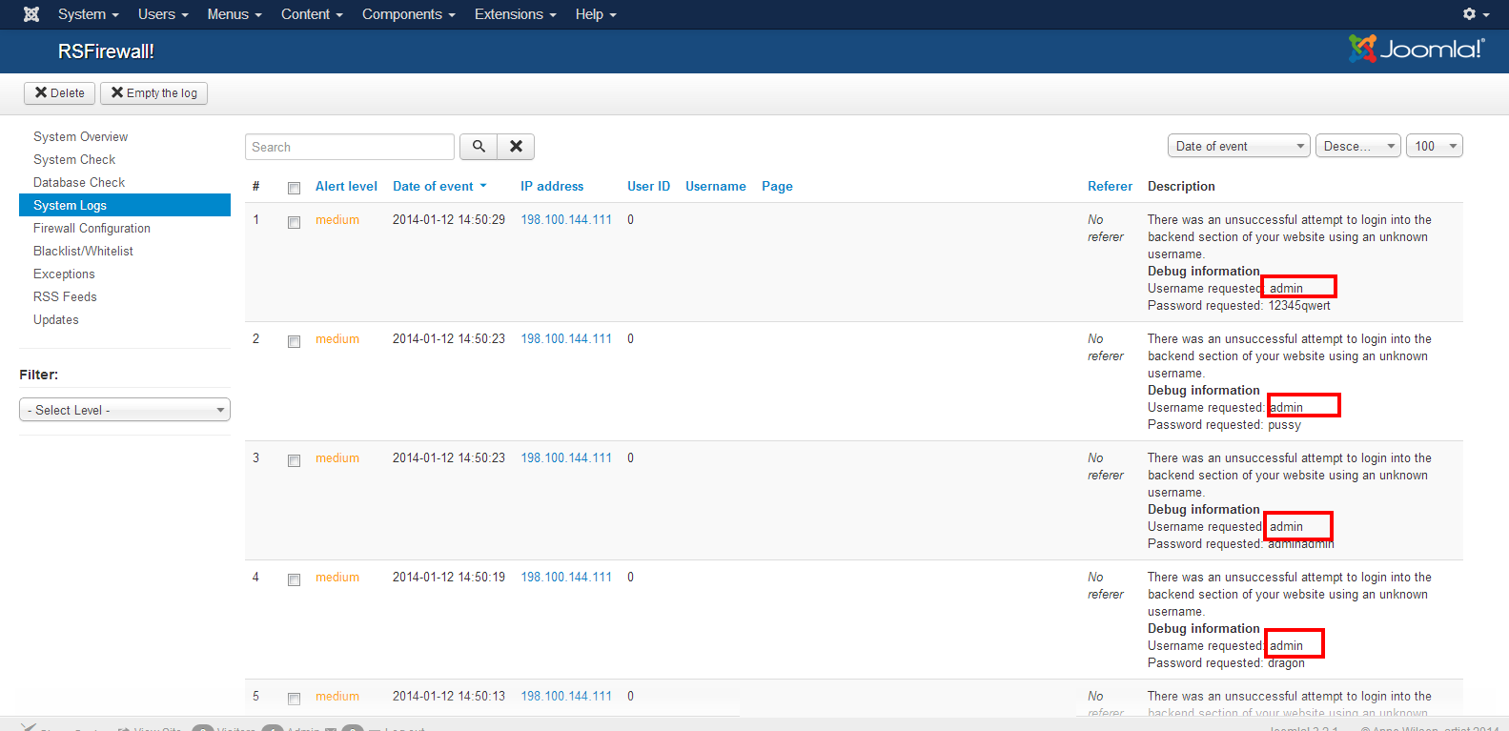Click the Delete toolbar button
The width and height of the screenshot is (1509, 731).
click(59, 93)
